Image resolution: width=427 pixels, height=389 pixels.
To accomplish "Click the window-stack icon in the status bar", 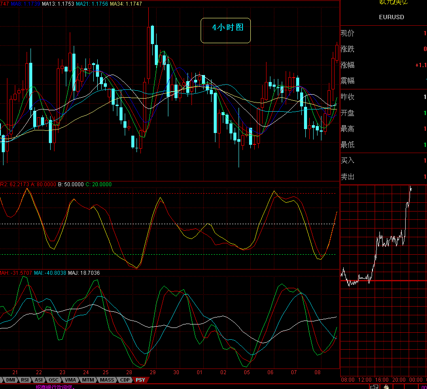I will click(x=374, y=386).
